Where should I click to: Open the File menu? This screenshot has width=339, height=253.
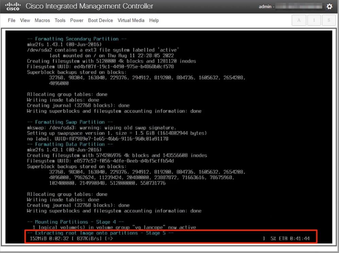[x=12, y=20]
